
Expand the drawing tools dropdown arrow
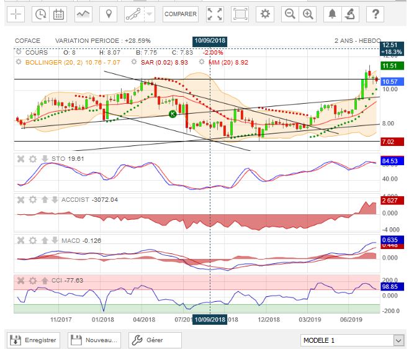[x=150, y=14]
